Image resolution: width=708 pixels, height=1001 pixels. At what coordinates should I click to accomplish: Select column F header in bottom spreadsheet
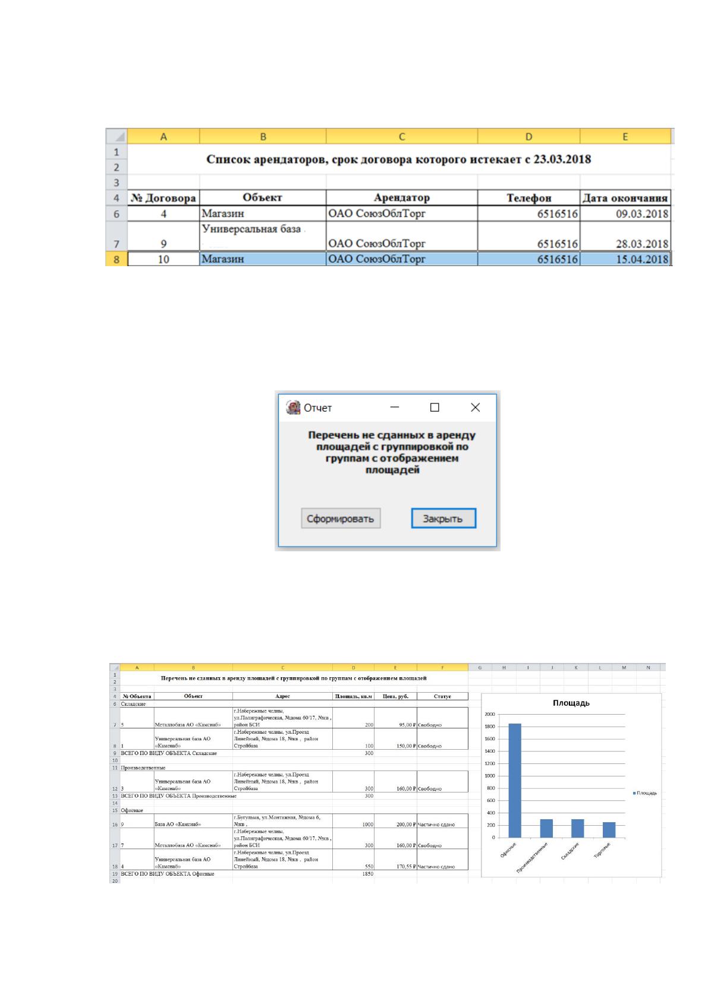[x=442, y=667]
